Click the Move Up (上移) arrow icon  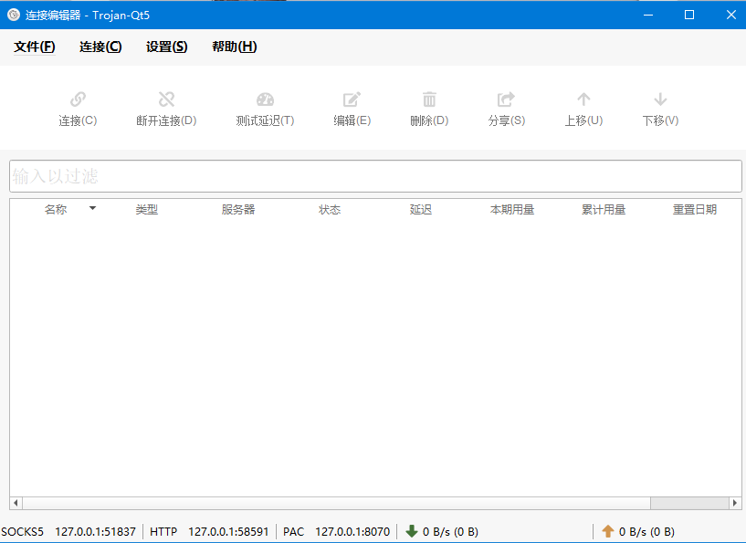(583, 99)
